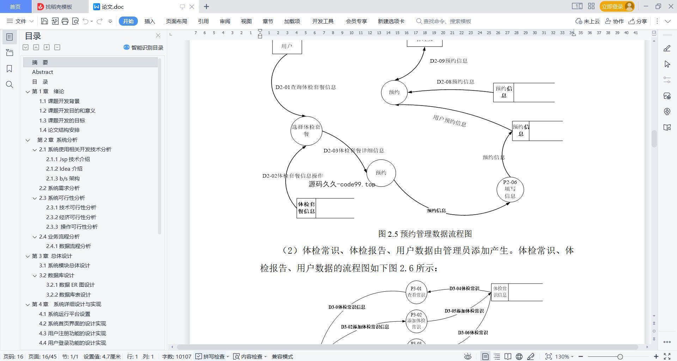The width and height of the screenshot is (677, 361).
Task: Click zoom in plus button
Action: (656, 356)
